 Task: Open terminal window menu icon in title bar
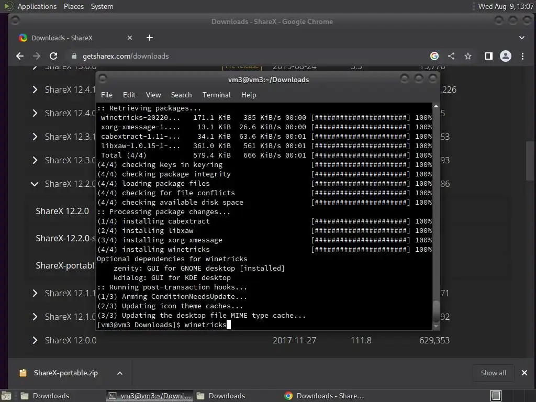click(103, 79)
